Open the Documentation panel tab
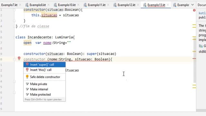 (202, 5)
